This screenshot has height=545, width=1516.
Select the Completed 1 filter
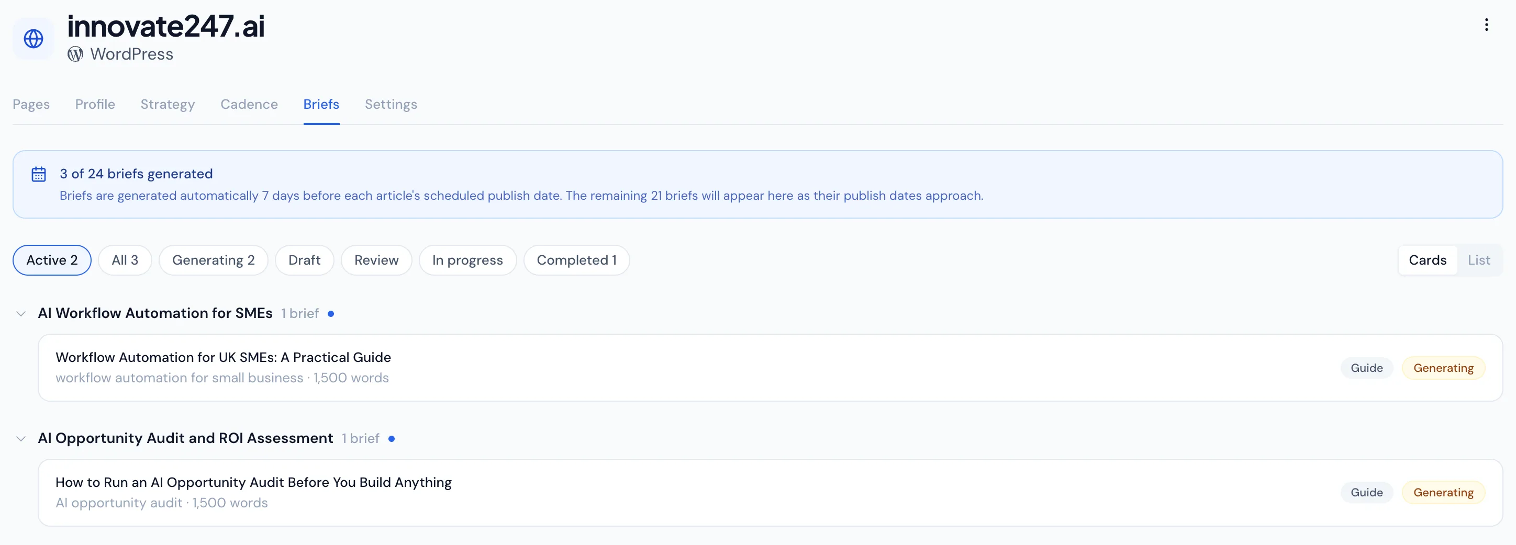pyautogui.click(x=577, y=259)
